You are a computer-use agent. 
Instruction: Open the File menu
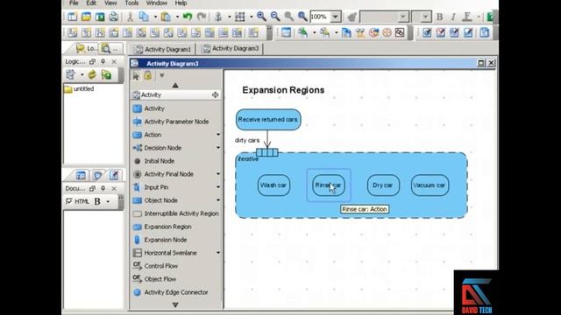click(x=74, y=3)
